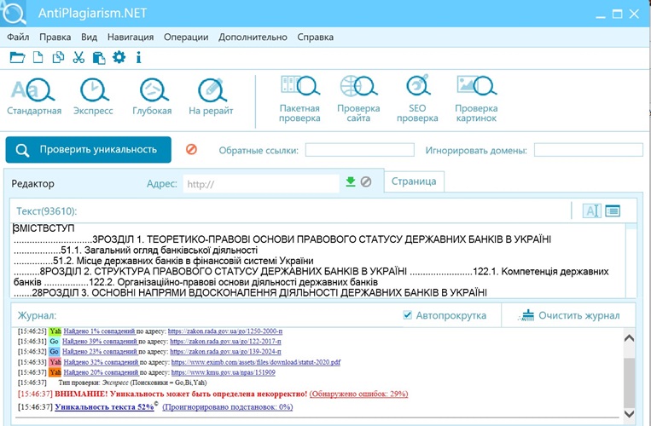651x426 pixels.
Task: Cut text with the scissors icon
Action: (78, 57)
